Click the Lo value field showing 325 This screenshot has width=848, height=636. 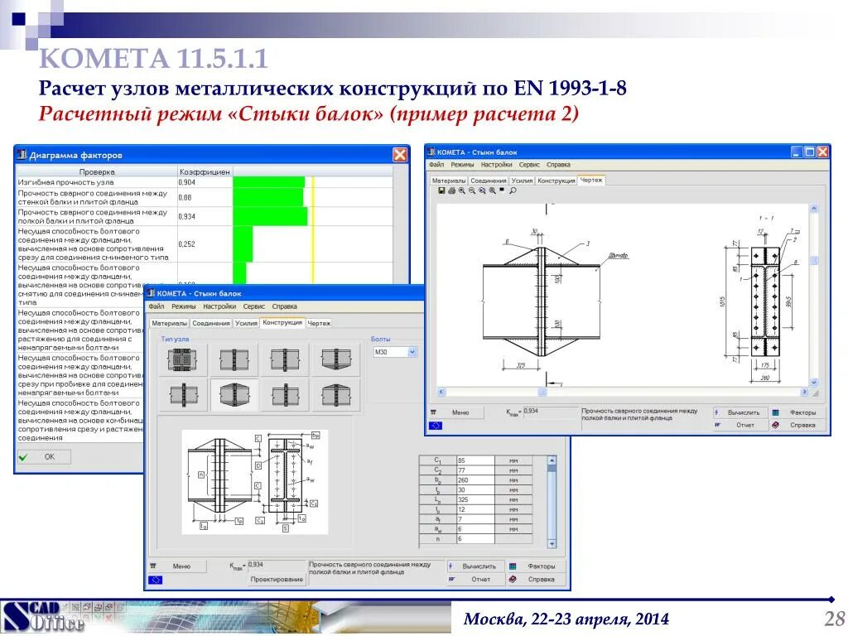(475, 499)
